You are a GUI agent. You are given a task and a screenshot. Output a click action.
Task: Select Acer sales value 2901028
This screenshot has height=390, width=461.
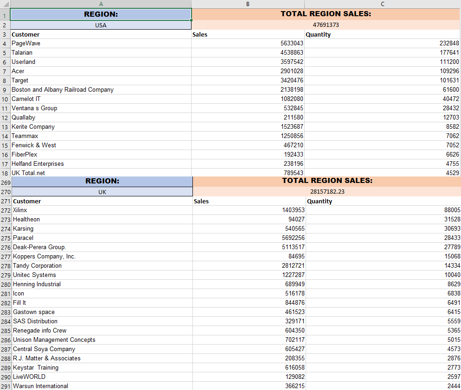248,71
